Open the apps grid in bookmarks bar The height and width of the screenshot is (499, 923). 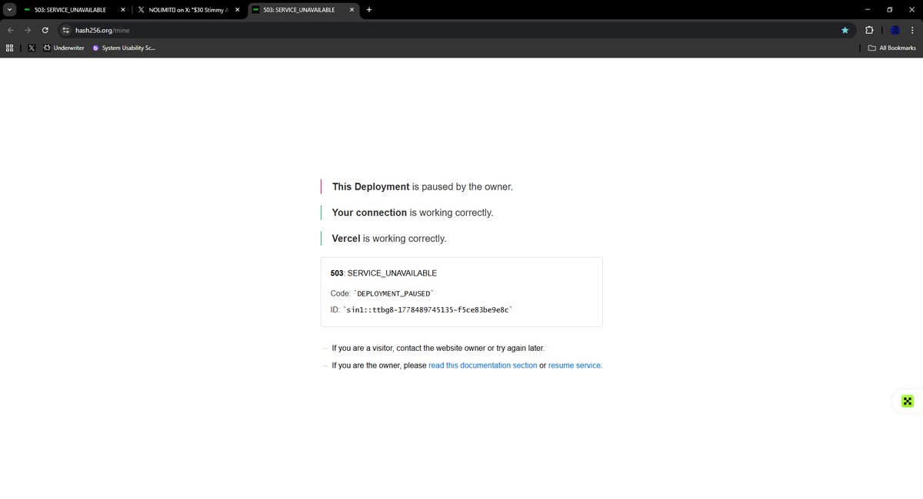tap(9, 48)
